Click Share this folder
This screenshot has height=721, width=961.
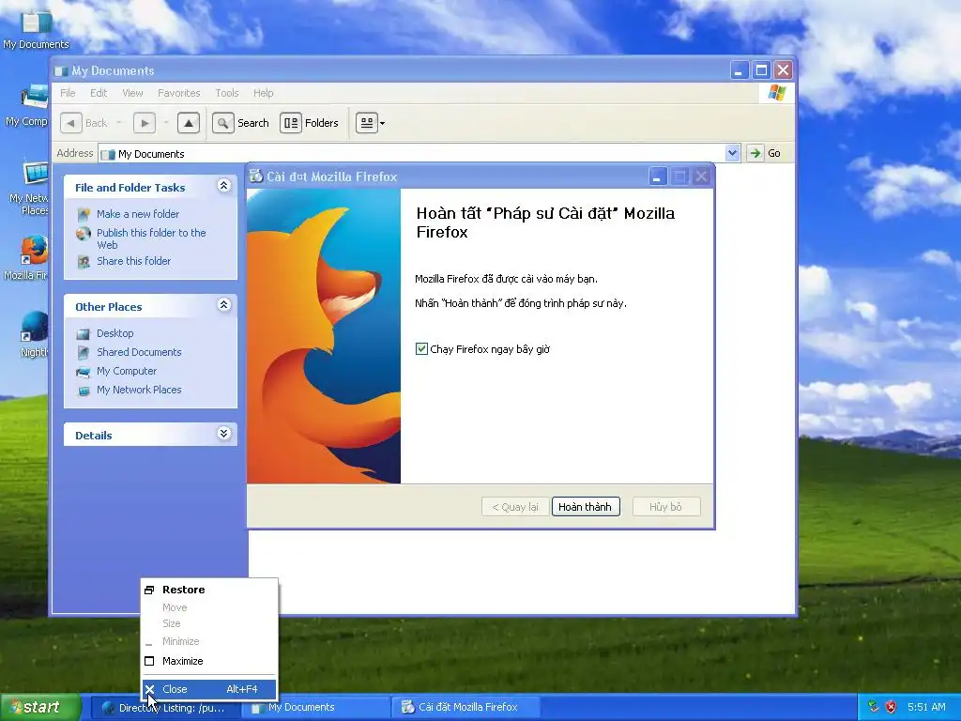(x=133, y=261)
